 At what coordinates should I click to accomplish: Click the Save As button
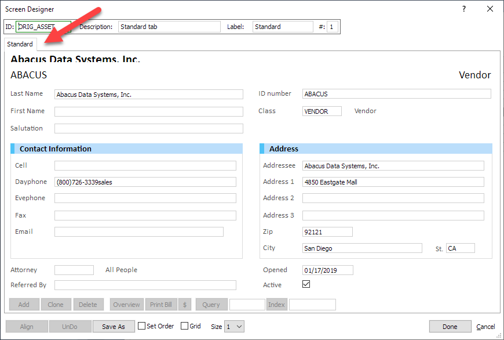(x=114, y=327)
